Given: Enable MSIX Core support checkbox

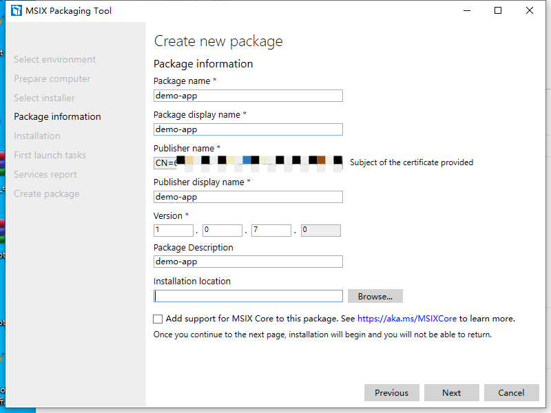Looking at the screenshot, I should tap(158, 319).
